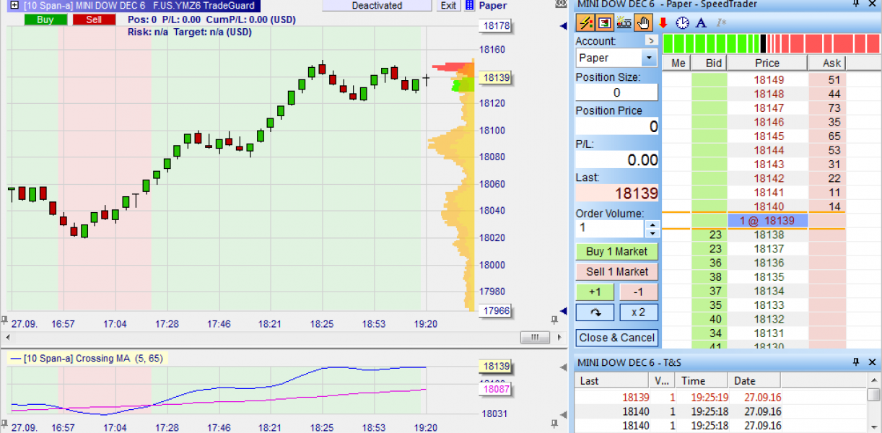Click the reverse position arrow button
882x433 pixels.
click(x=595, y=312)
